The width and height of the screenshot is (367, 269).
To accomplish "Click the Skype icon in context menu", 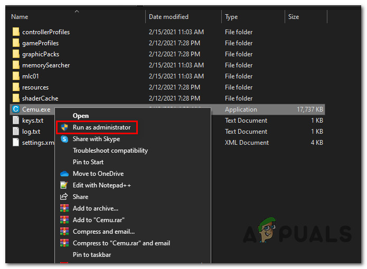I will [x=64, y=139].
